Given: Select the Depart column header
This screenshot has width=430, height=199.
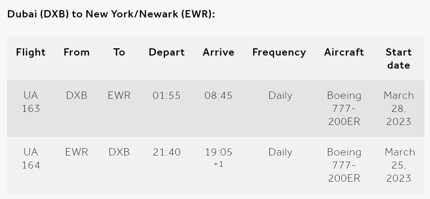Looking at the screenshot, I should [167, 52].
